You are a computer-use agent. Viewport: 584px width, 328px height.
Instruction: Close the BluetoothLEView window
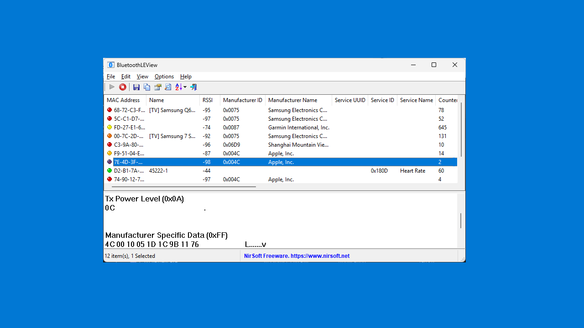click(x=455, y=65)
